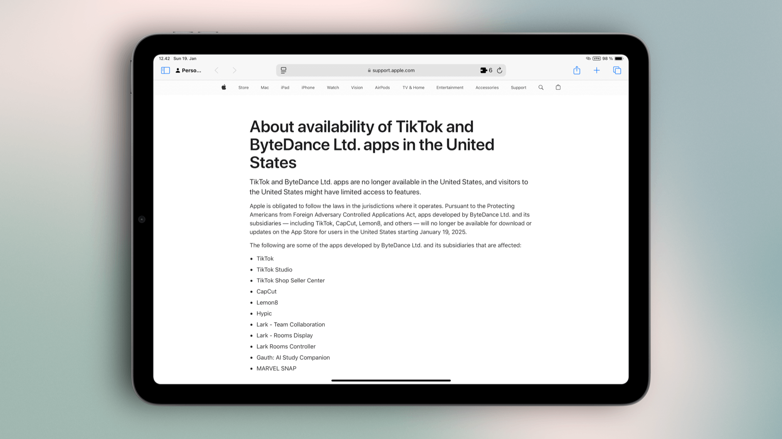Viewport: 782px width, 439px height.
Task: Open the Share sheet icon
Action: pos(577,70)
